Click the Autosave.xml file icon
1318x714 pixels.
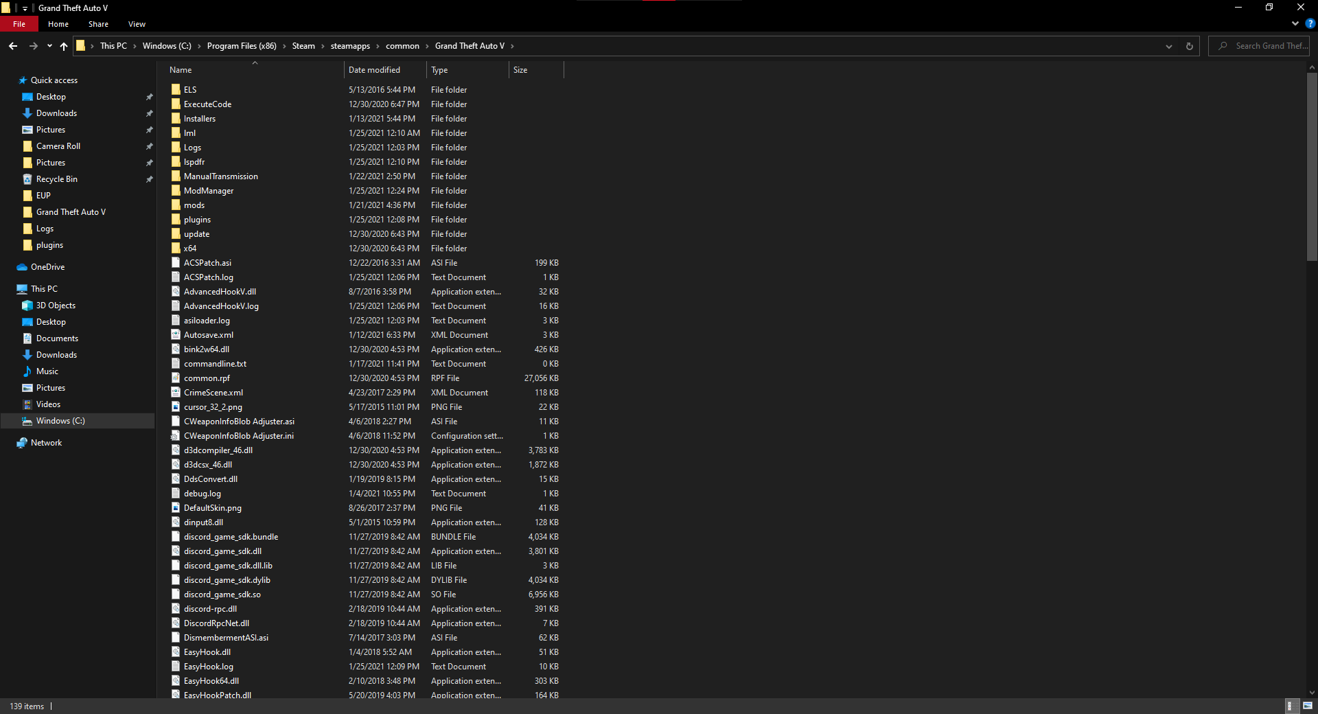(x=176, y=334)
